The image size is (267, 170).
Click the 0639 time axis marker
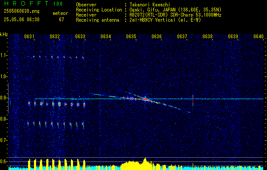coord(233,36)
